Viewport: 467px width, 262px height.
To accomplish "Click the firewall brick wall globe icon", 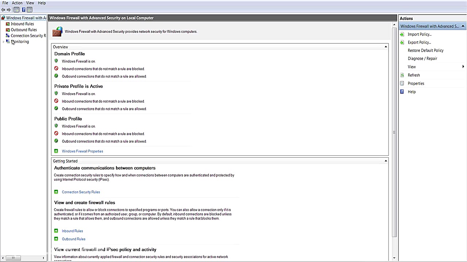I will (x=57, y=32).
